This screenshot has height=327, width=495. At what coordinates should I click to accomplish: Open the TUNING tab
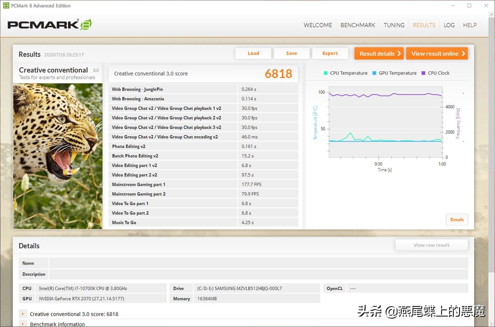(x=394, y=25)
